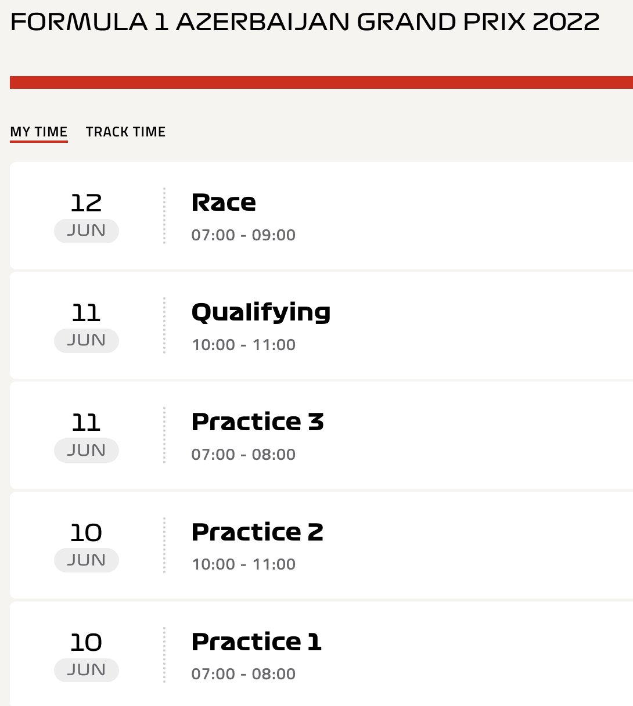Click Practice 1 time 07:00 - 08:00
The image size is (633, 706).
243,674
